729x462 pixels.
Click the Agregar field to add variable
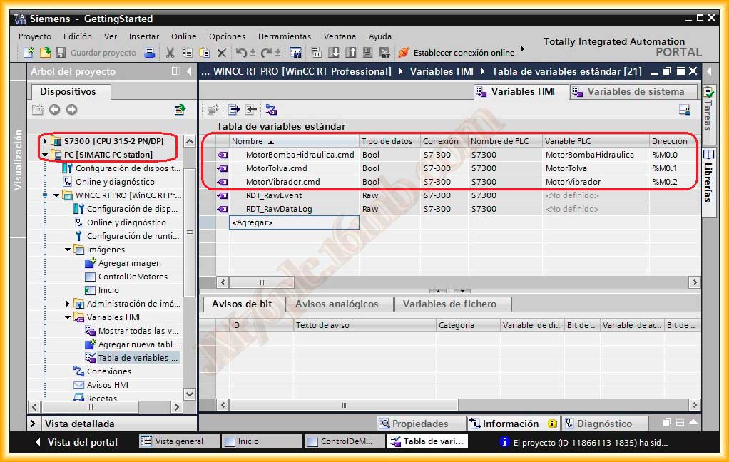[x=293, y=222]
